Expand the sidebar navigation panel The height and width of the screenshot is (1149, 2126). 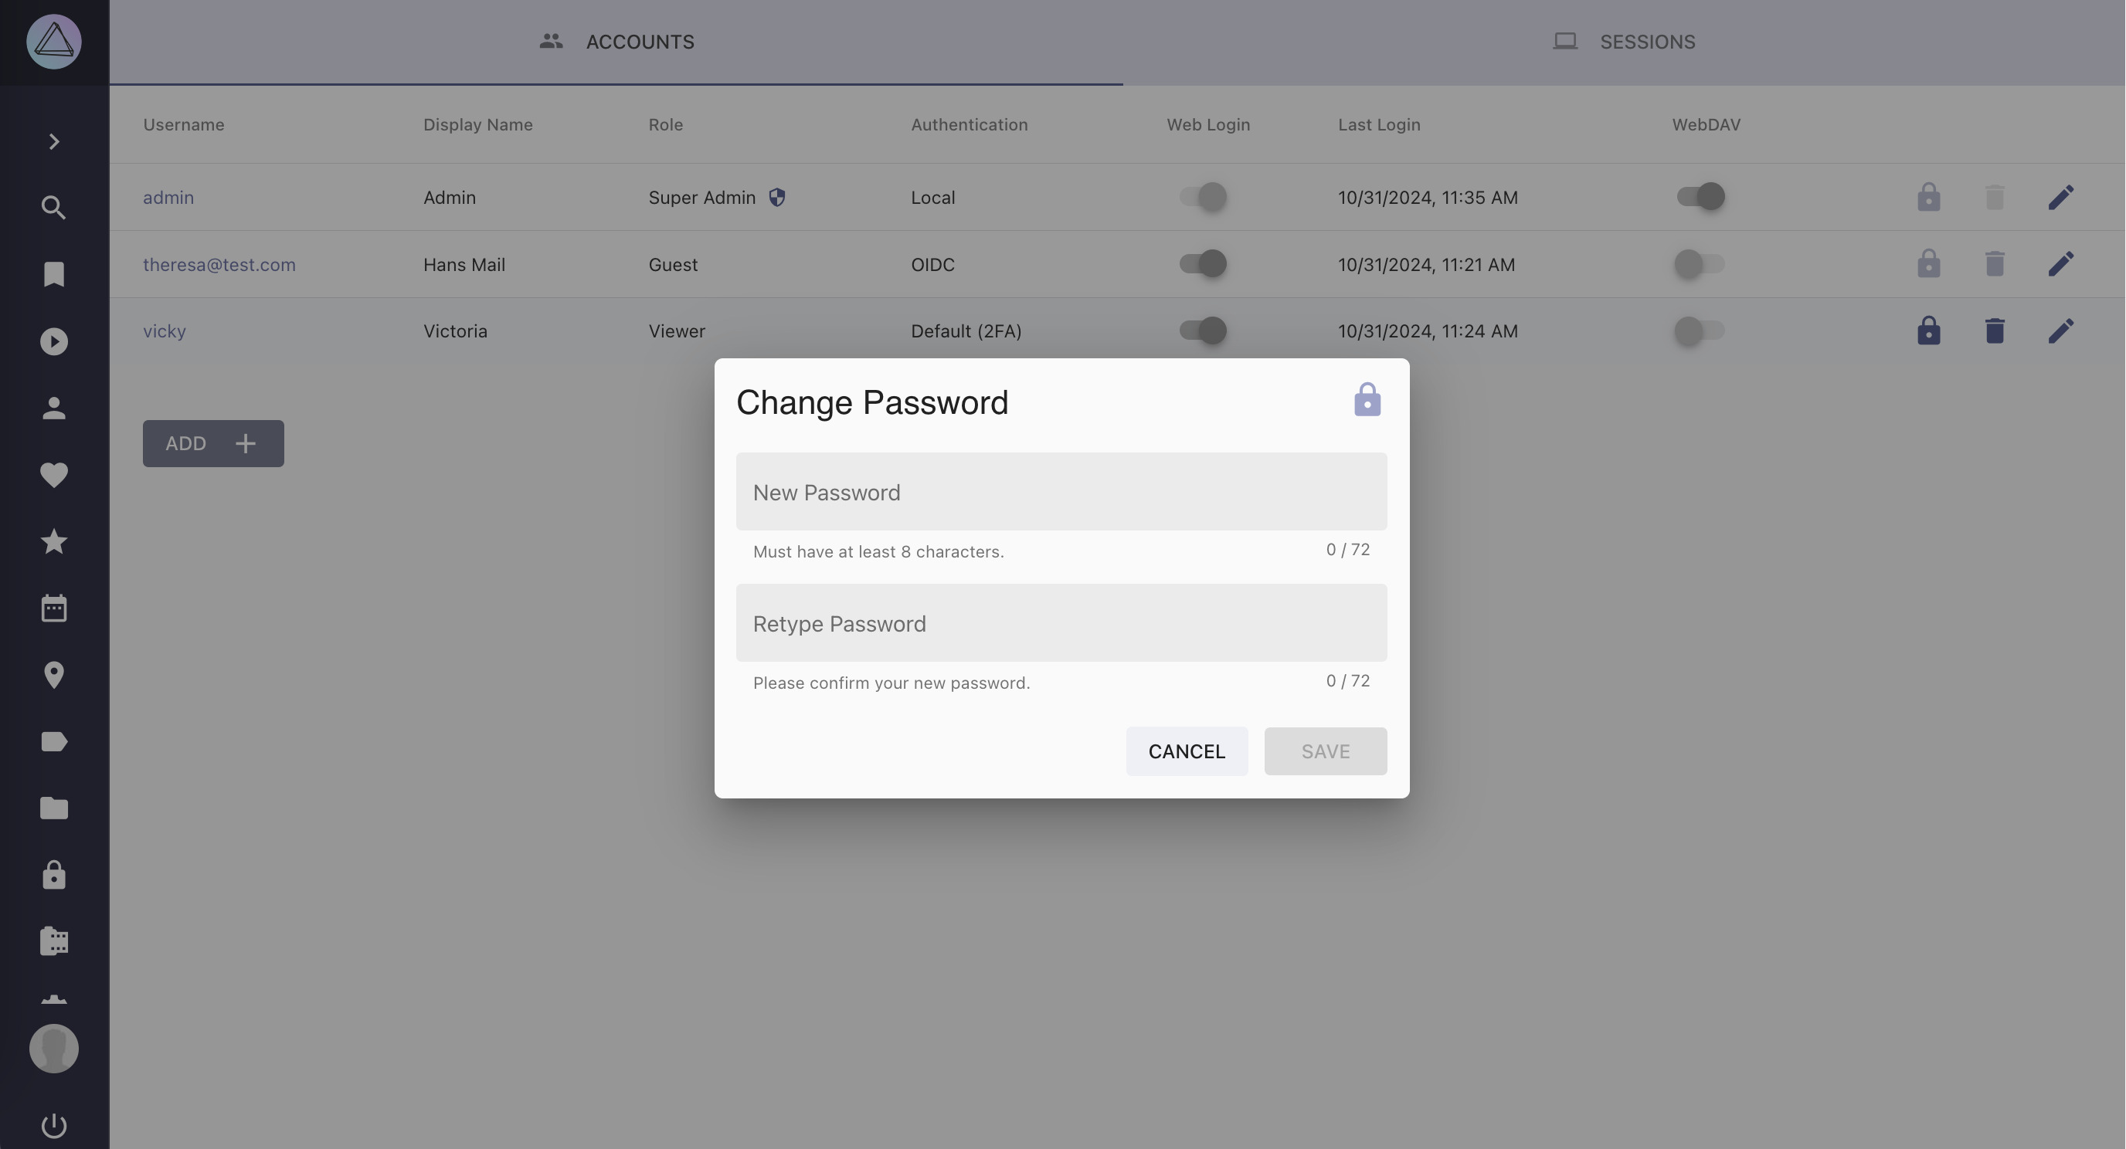pos(54,141)
